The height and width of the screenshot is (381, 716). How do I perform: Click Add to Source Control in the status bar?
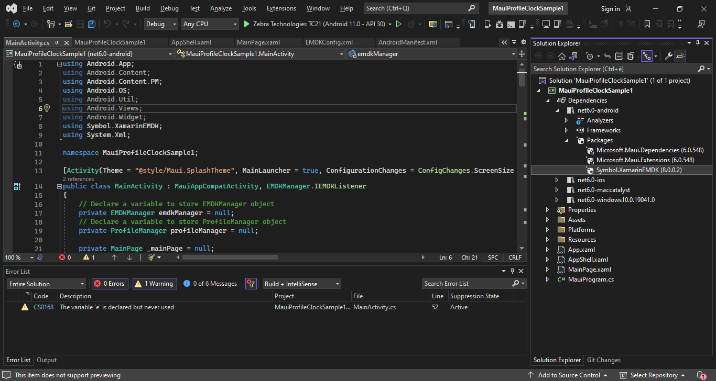(570, 375)
